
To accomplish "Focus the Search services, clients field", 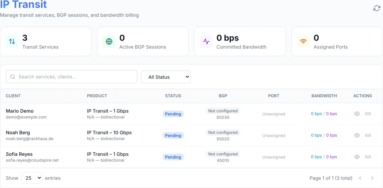I will 71,77.
